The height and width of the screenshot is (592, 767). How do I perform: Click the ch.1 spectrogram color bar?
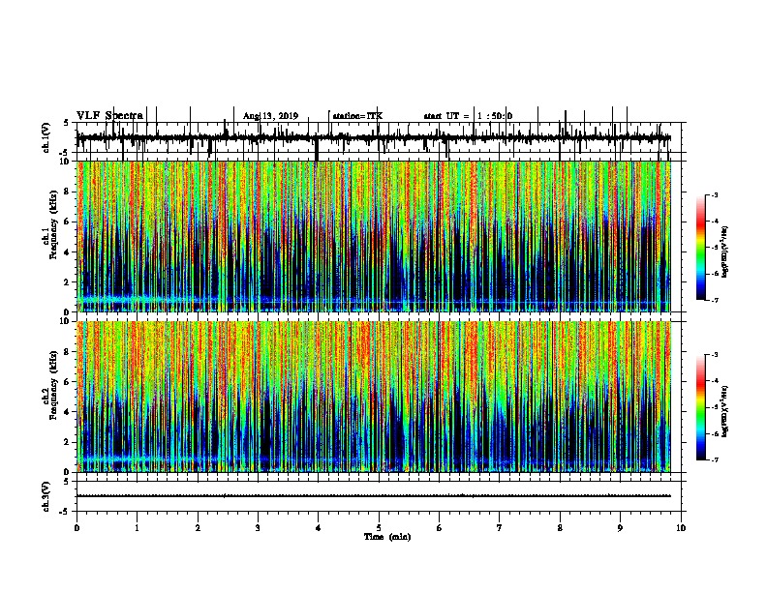(701, 248)
